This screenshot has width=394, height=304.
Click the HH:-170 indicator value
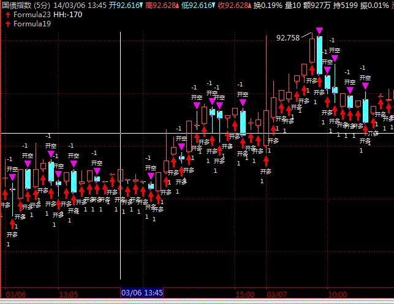(68, 15)
